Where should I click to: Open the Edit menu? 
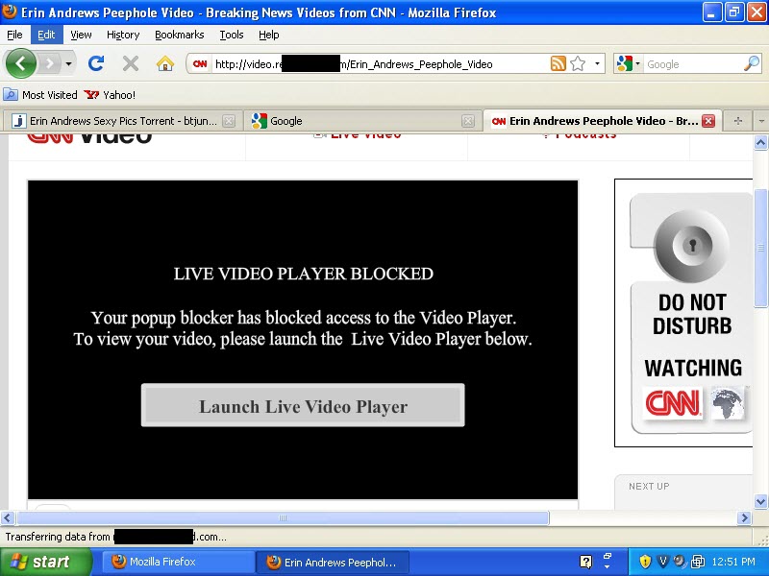tap(46, 35)
